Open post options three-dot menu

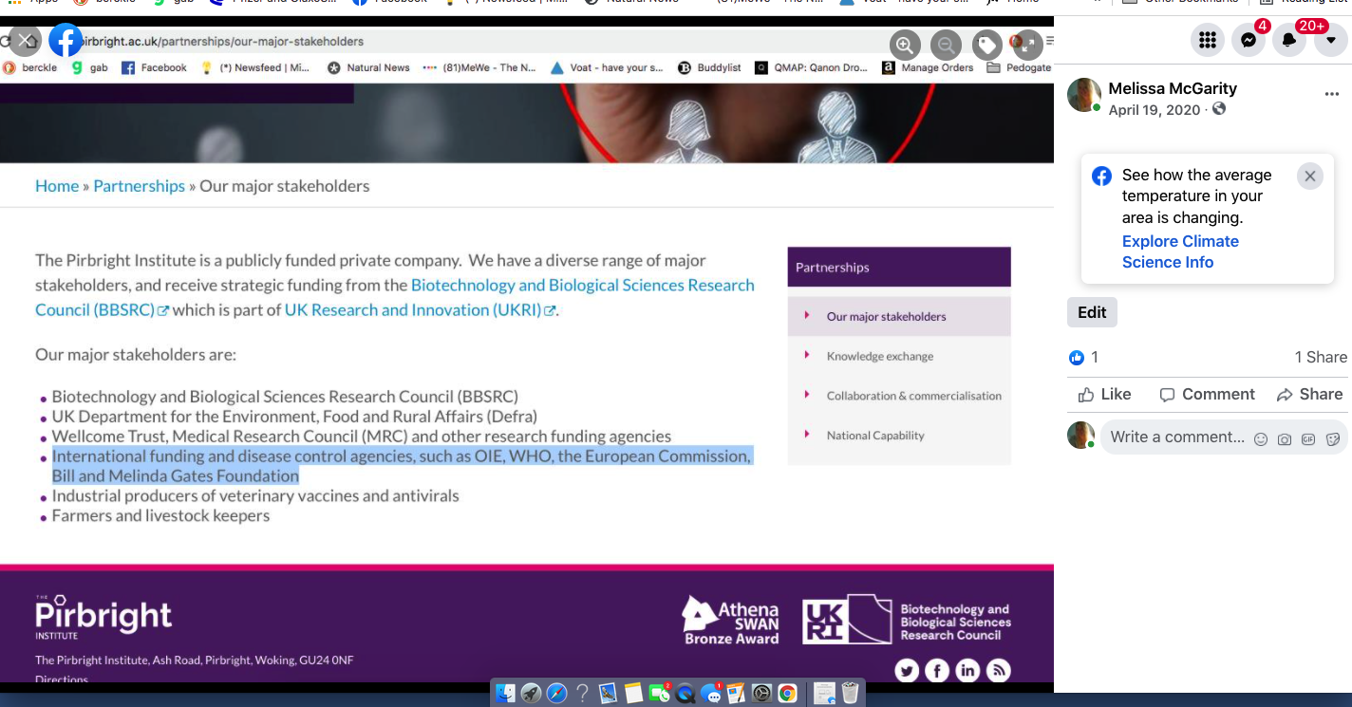click(x=1332, y=95)
